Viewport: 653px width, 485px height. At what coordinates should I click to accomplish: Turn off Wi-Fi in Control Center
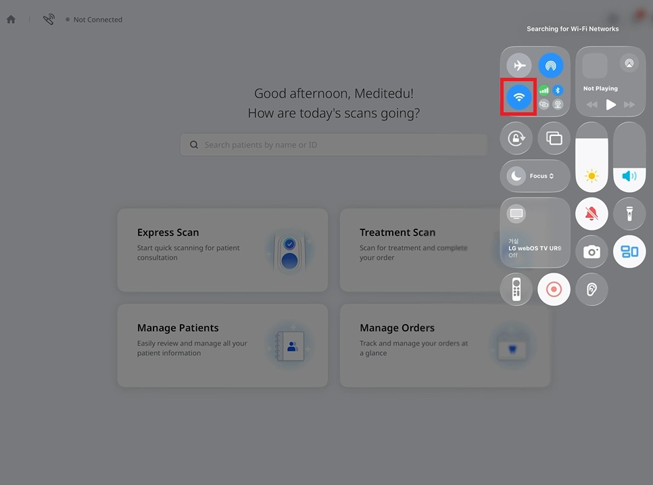click(519, 97)
